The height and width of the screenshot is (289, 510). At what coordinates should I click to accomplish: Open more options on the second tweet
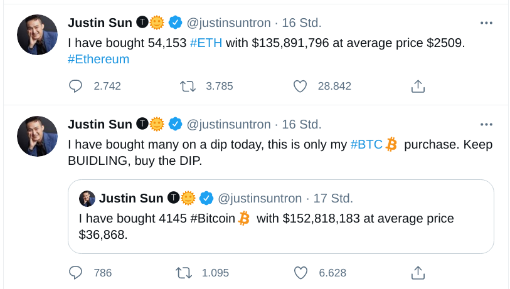point(486,124)
